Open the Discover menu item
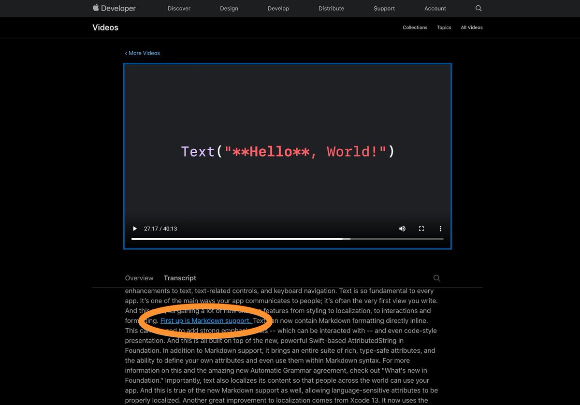This screenshot has height=405, width=580. (x=179, y=8)
